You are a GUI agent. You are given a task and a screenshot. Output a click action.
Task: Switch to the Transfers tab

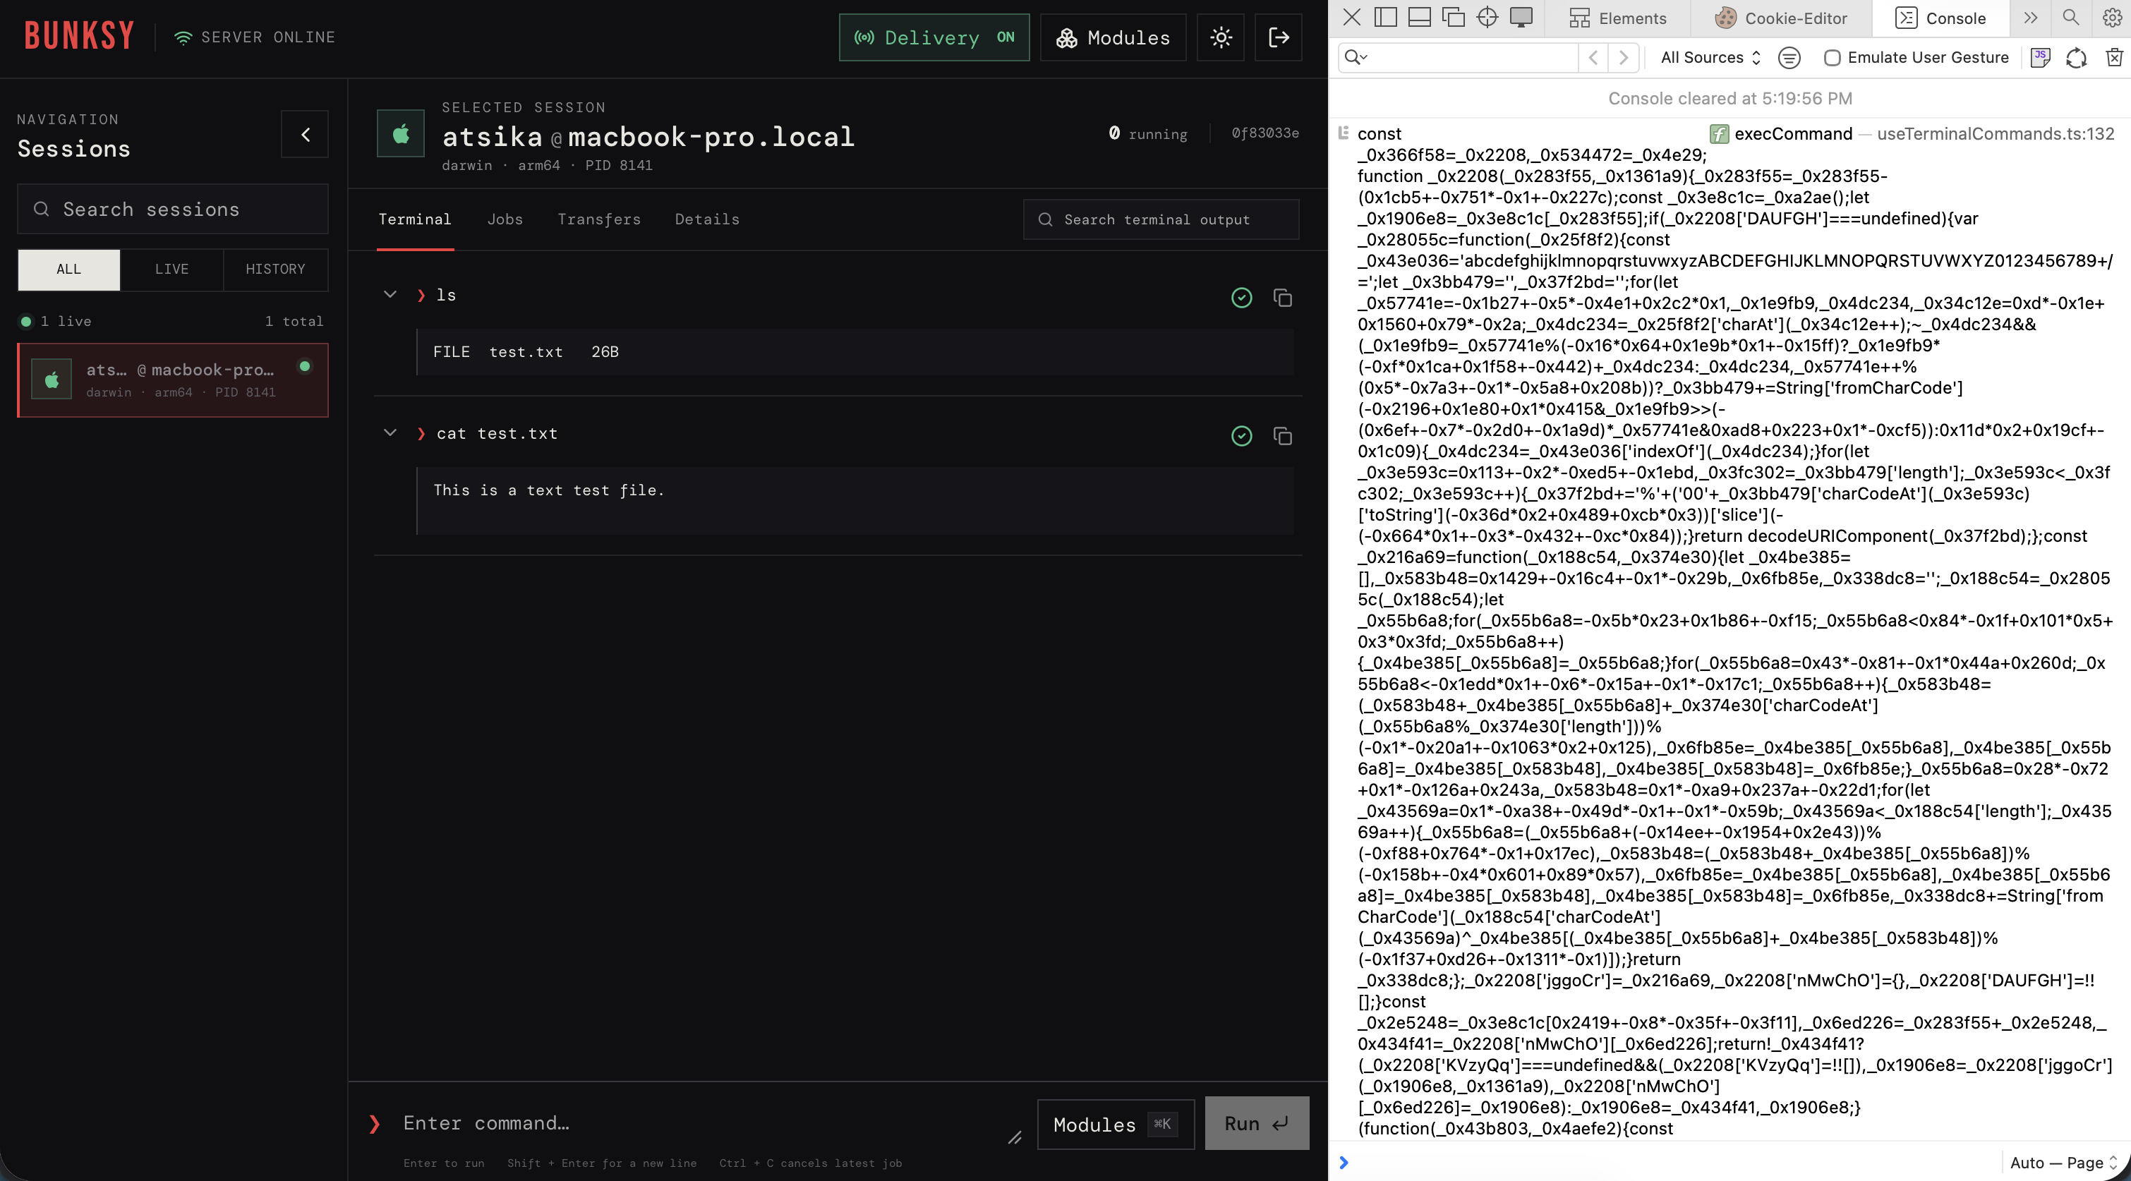pos(599,219)
